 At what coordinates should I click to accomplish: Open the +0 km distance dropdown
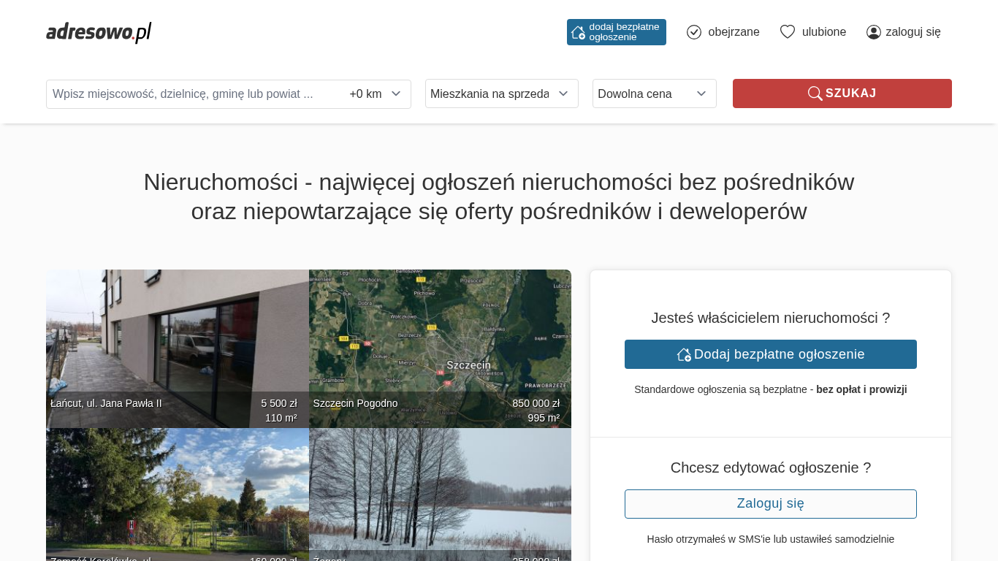pyautogui.click(x=375, y=94)
